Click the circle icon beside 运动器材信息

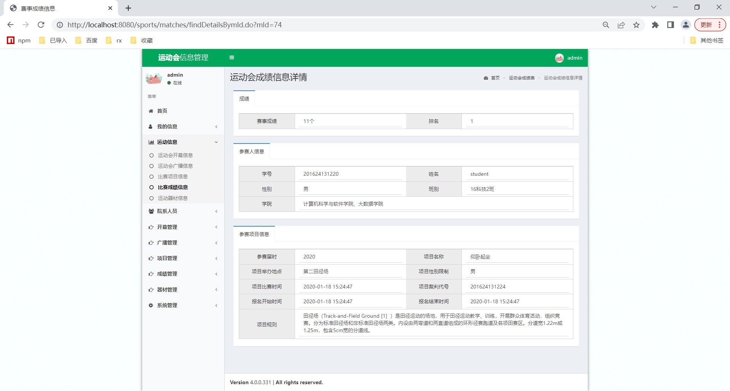151,198
